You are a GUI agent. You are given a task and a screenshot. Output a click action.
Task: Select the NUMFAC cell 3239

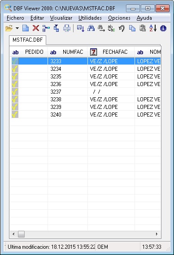click(x=68, y=107)
